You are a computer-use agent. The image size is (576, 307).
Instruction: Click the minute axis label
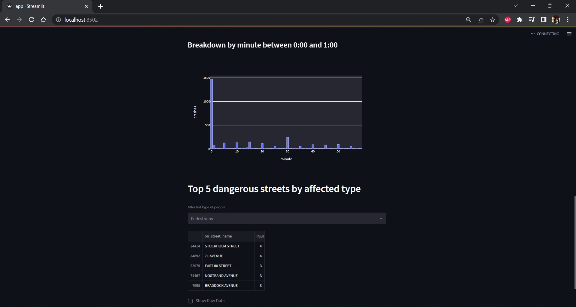click(x=286, y=159)
